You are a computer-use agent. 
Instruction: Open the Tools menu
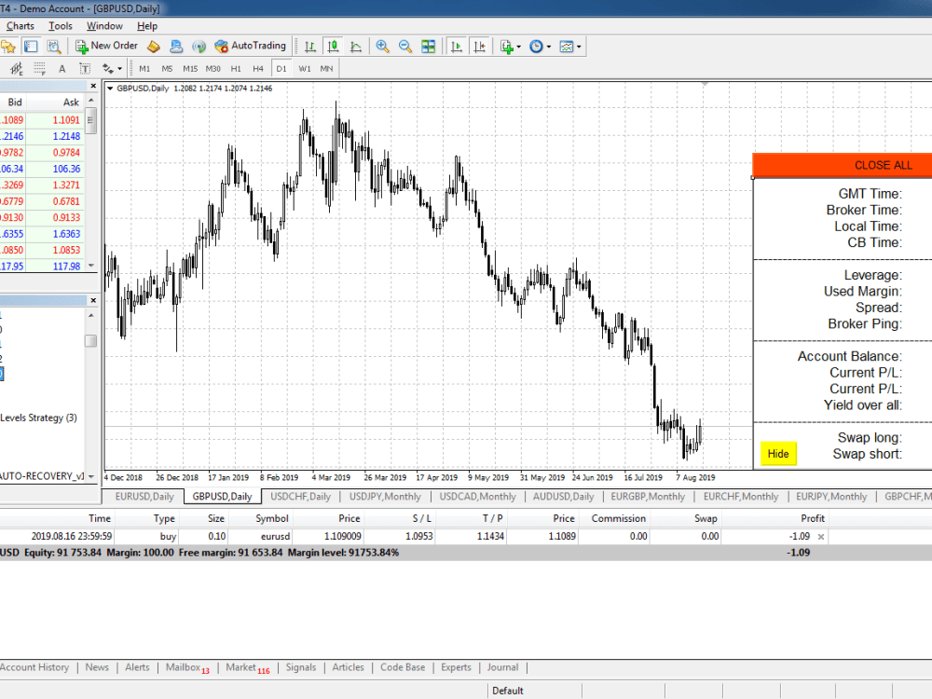click(60, 26)
